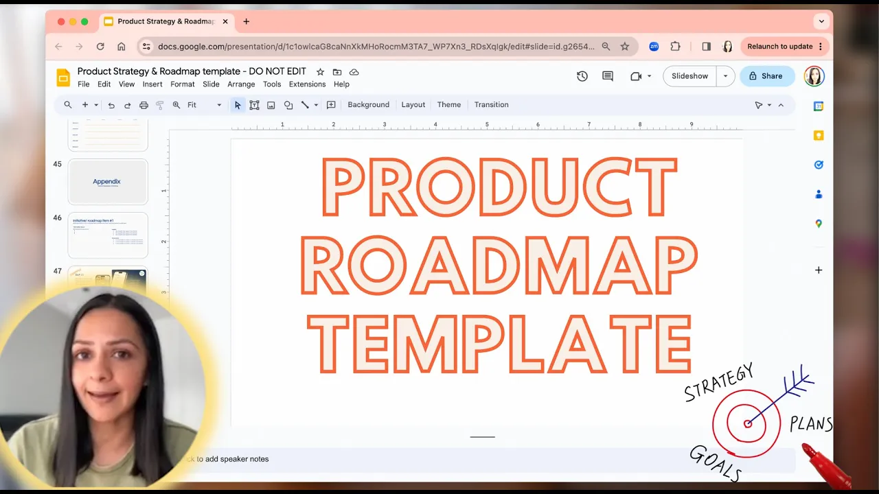This screenshot has width=879, height=494.
Task: Open the Theme panel
Action: [449, 105]
